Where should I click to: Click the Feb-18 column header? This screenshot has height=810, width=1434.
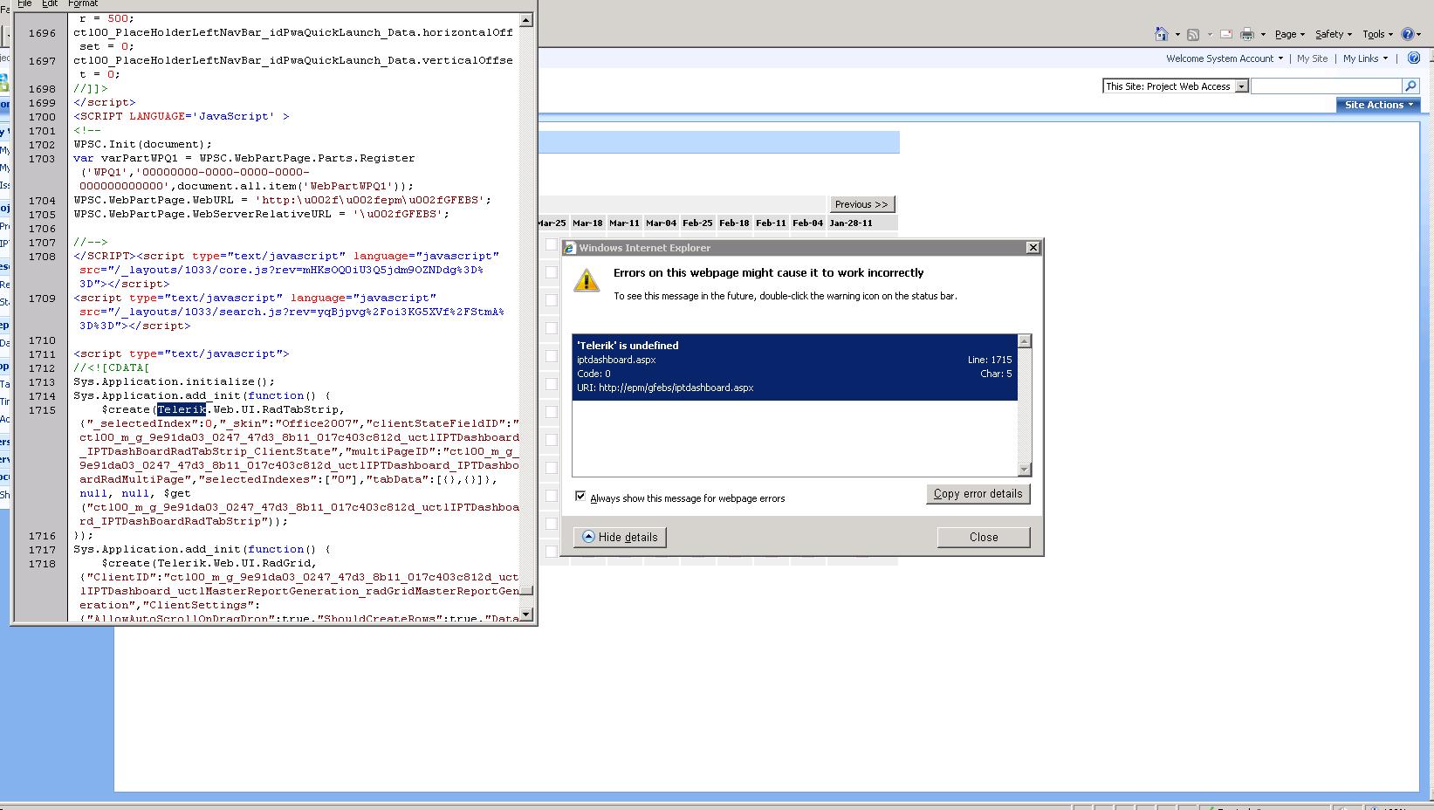[734, 223]
